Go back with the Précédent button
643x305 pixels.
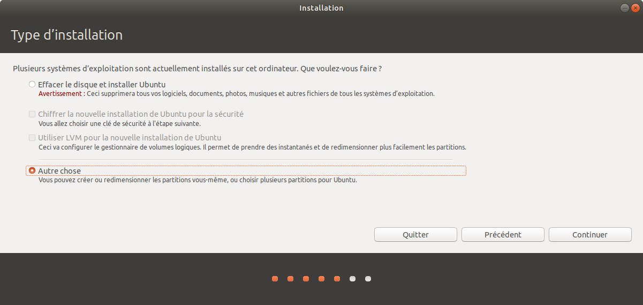(x=503, y=235)
